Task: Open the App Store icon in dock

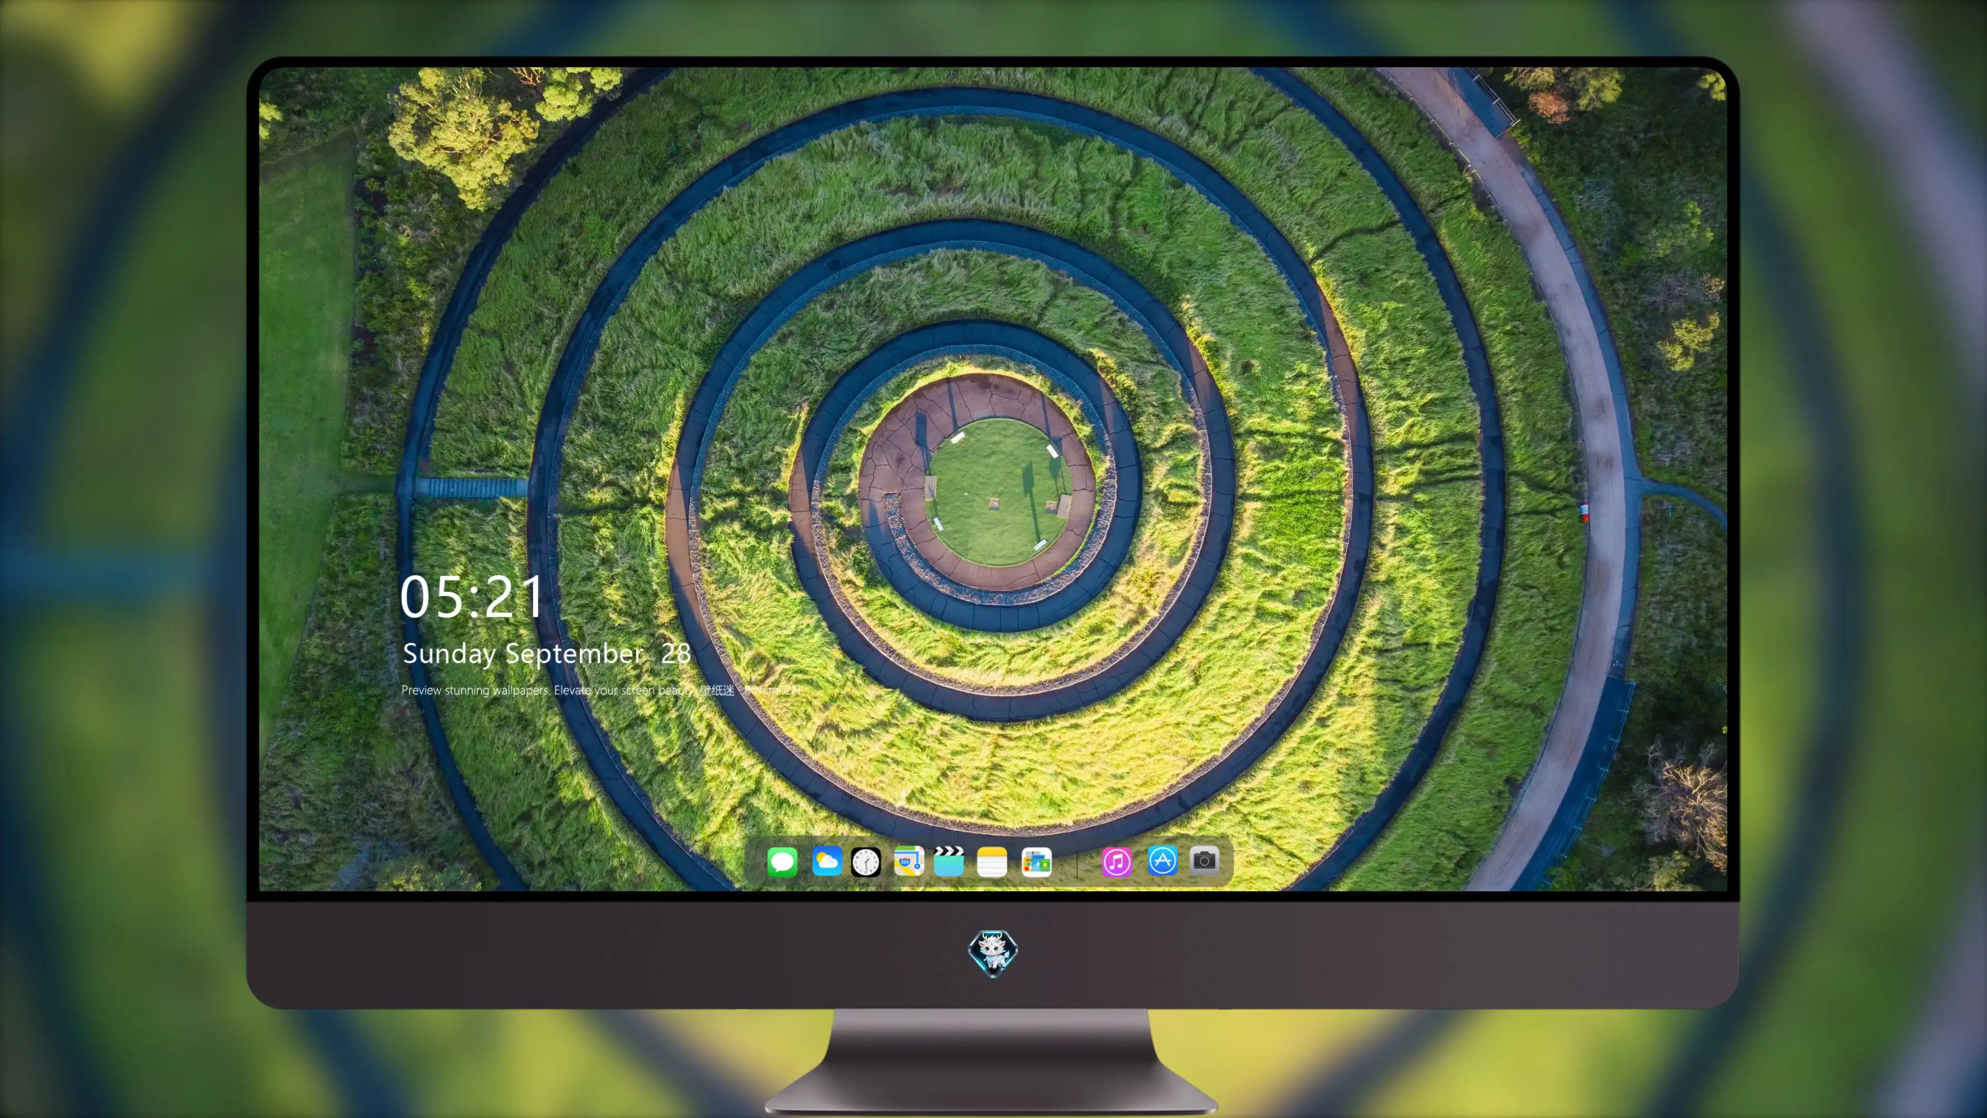Action: 1162,860
